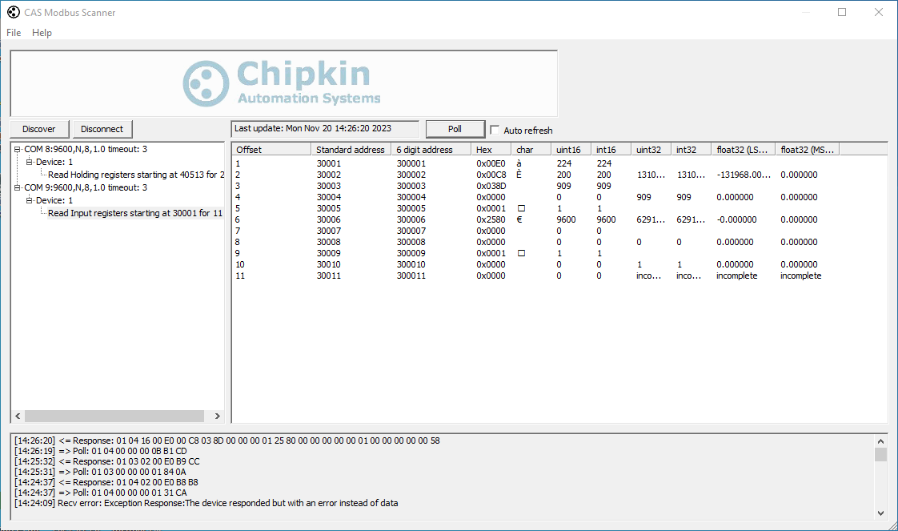Collapse the COM 9 connection tree node

(18, 187)
